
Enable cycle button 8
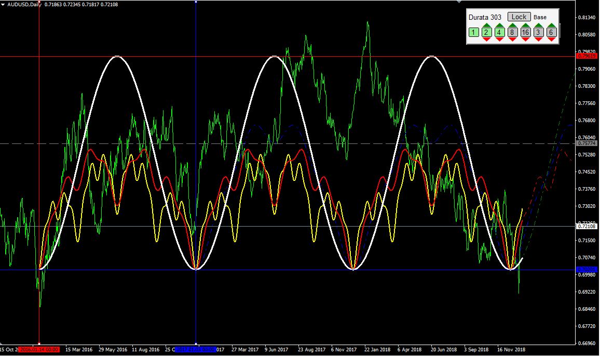[512, 32]
